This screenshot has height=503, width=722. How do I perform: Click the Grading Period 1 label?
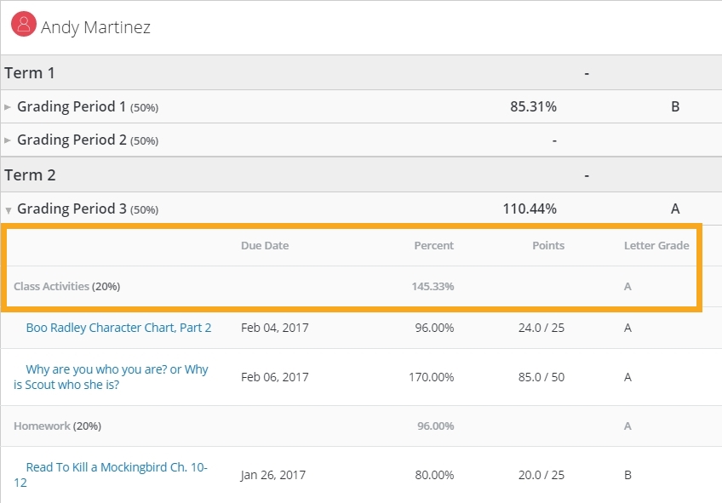click(72, 107)
